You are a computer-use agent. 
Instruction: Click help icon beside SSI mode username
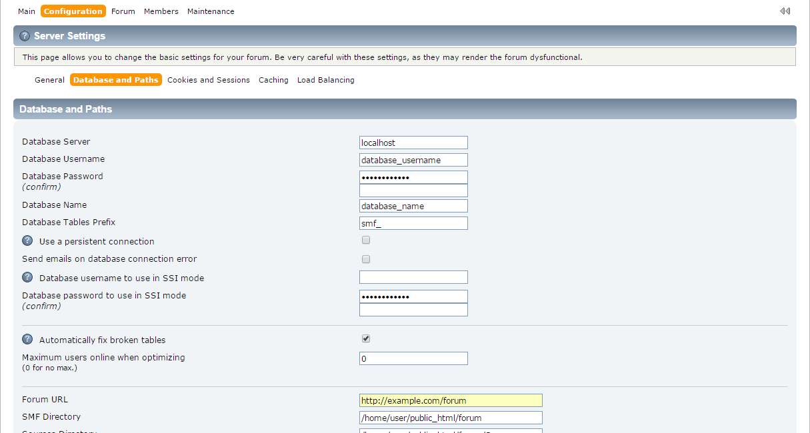(x=27, y=277)
